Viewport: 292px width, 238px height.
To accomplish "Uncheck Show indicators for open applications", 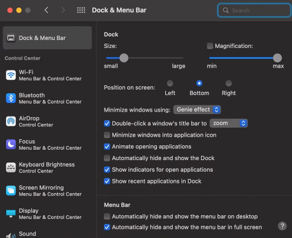I will (107, 169).
